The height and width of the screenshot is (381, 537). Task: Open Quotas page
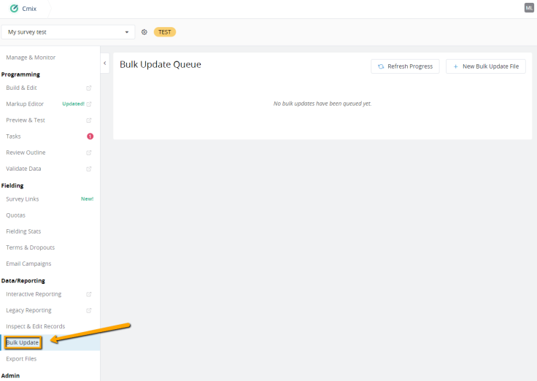pyautogui.click(x=16, y=215)
